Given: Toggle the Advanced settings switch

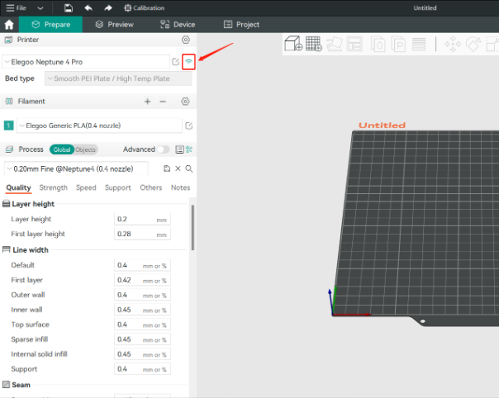Looking at the screenshot, I should click(x=164, y=149).
